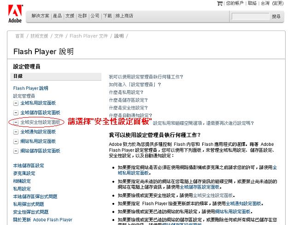Viewport: 293px width, 225px height.
Task: Open 全域通知設定面板 sidebar link
Action: coord(38,132)
